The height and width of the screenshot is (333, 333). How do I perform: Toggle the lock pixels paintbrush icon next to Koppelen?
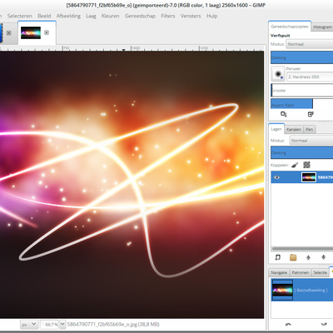[295, 165]
